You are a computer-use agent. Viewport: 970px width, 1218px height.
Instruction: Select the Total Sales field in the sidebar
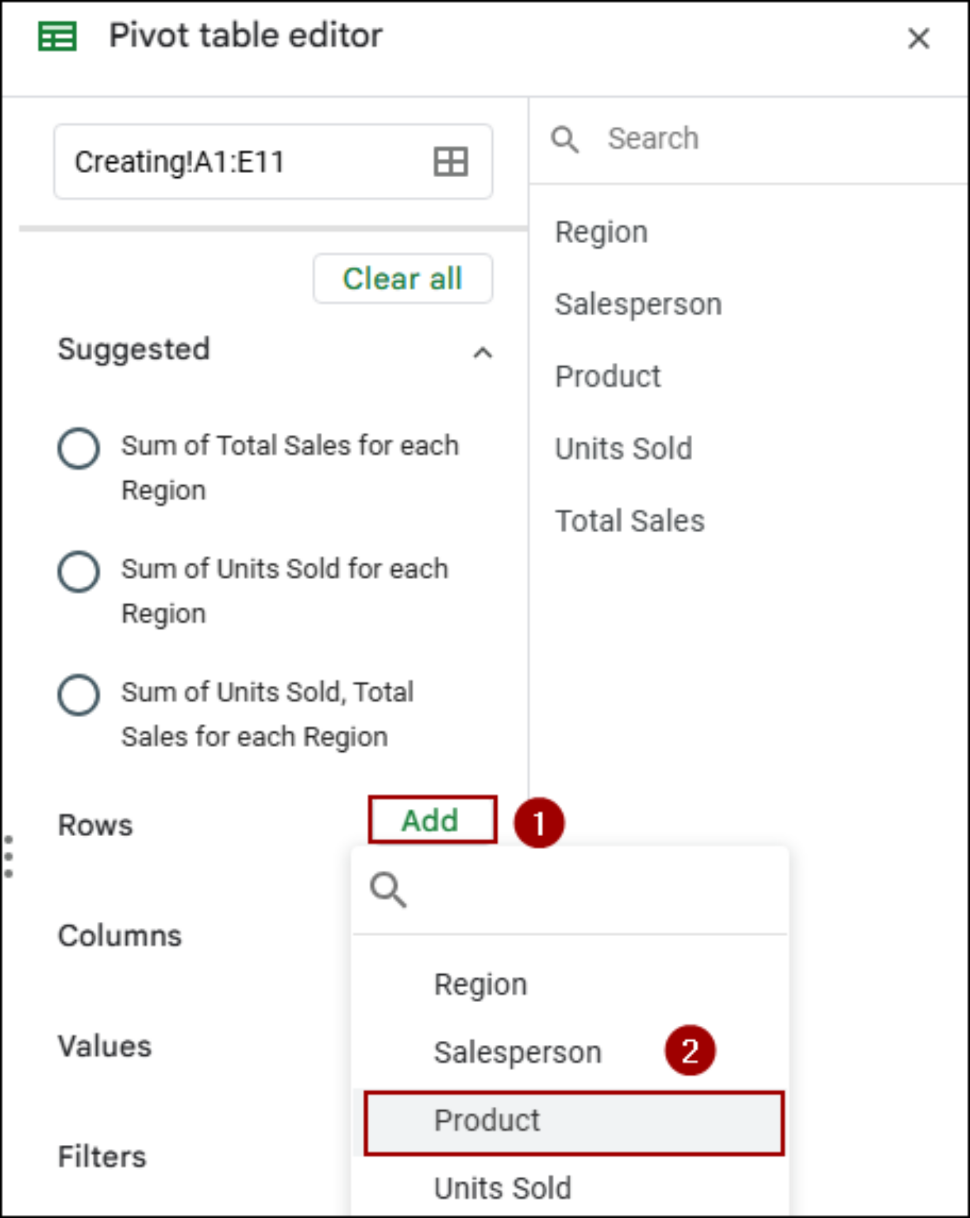point(630,521)
